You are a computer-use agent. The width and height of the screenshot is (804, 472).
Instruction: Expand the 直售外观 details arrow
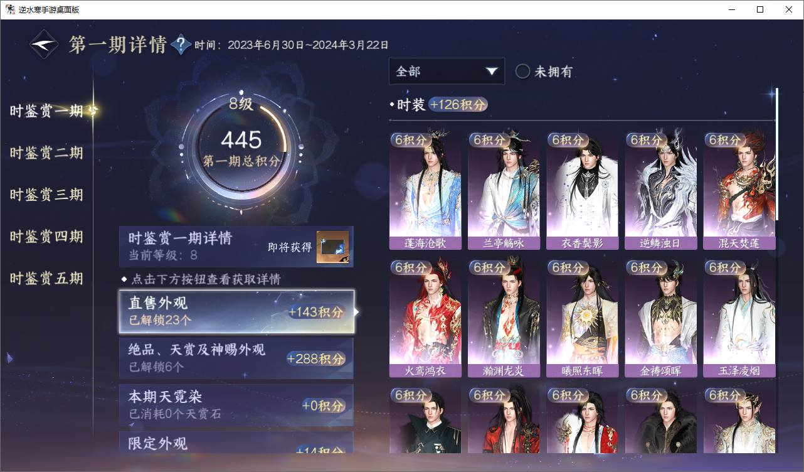tap(357, 311)
